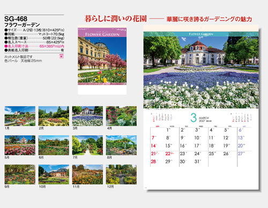Open the October palace thumbnail

click(54, 174)
